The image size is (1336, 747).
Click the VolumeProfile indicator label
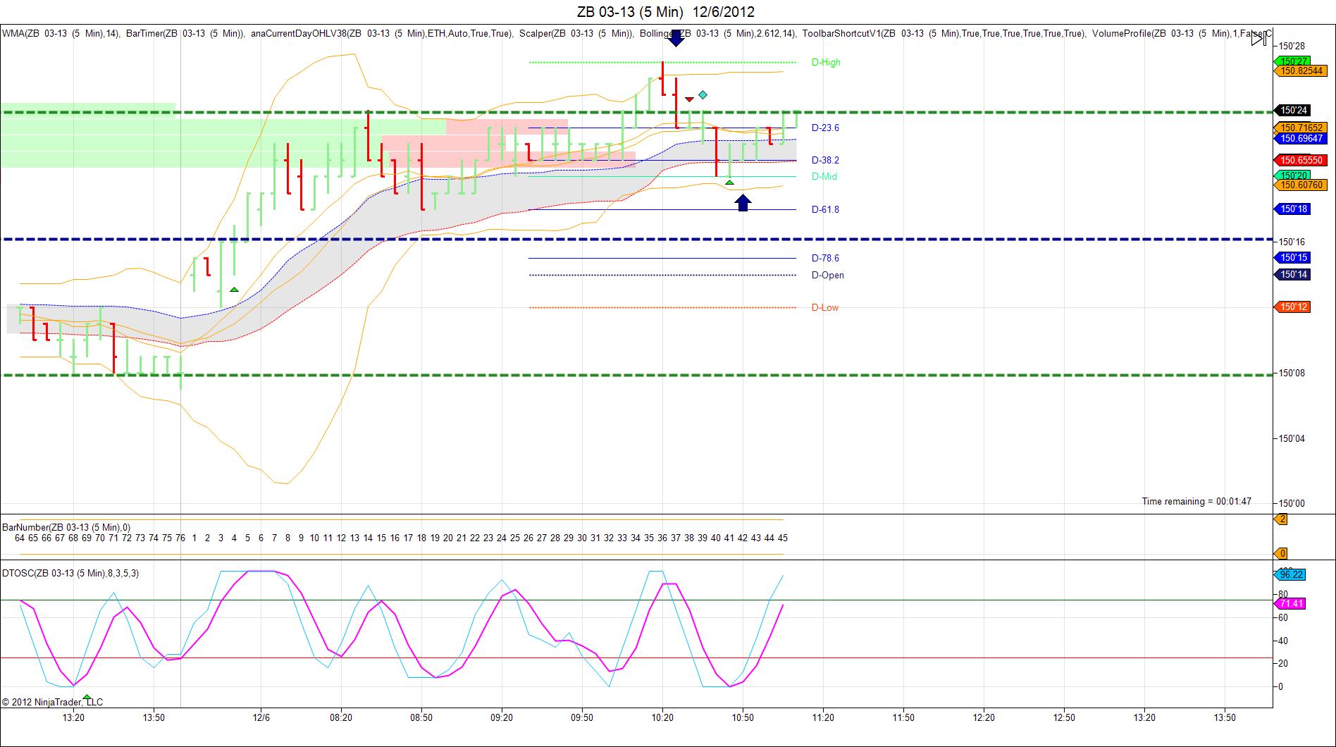[x=1182, y=33]
